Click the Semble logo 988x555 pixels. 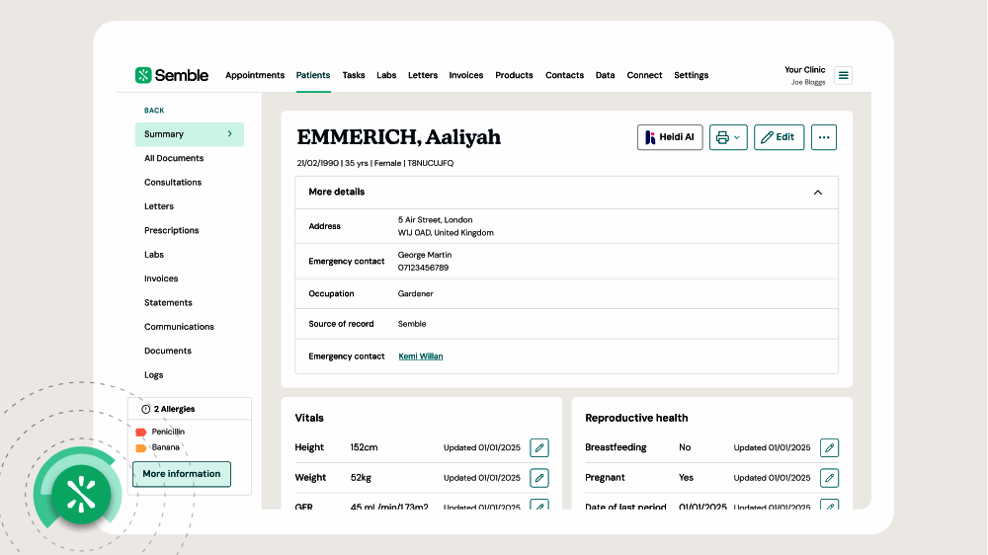[x=171, y=75]
